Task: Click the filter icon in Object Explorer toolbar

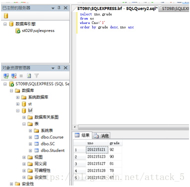Action: 36,76
